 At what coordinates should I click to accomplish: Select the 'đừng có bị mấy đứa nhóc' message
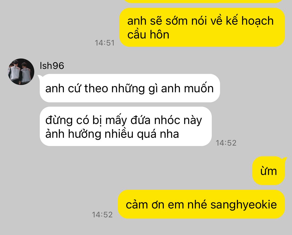point(126,126)
